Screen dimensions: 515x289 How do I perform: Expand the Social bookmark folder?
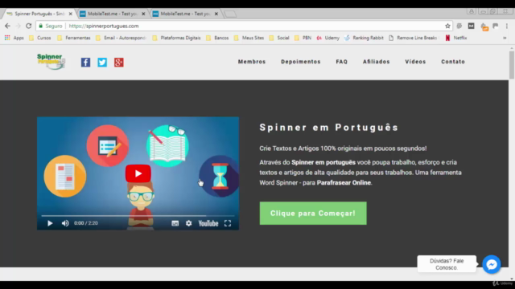click(x=279, y=38)
